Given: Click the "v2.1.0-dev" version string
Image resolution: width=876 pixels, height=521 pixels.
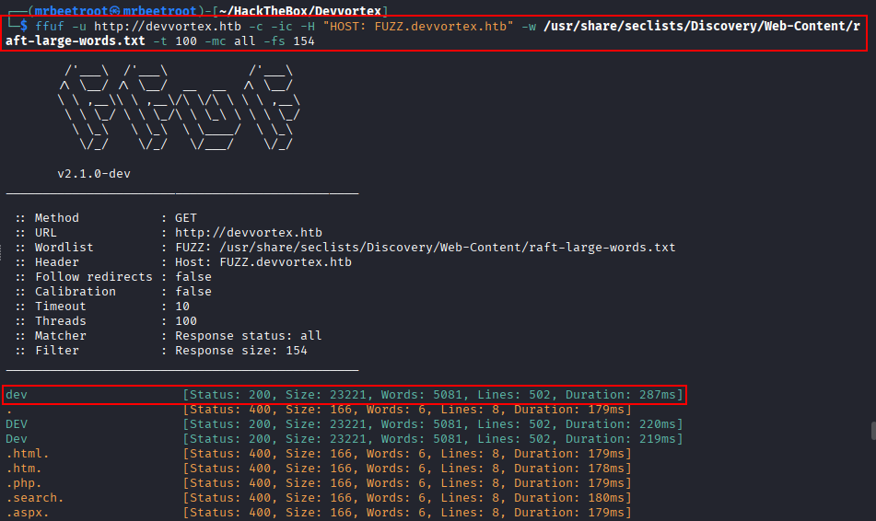Looking at the screenshot, I should (94, 174).
